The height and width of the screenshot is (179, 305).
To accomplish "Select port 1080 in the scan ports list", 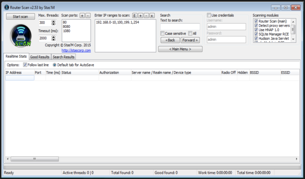I will (66, 31).
